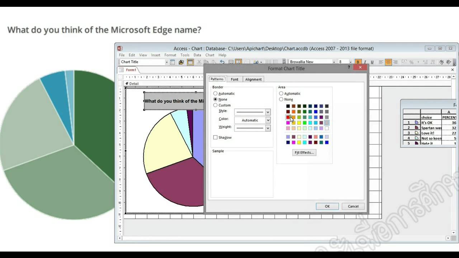Screen dimensions: 459x258
Task: Select the By Column toolbar icon
Action: [238, 62]
